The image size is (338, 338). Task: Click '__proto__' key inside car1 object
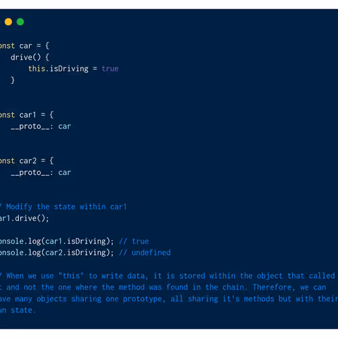pyautogui.click(x=30, y=126)
